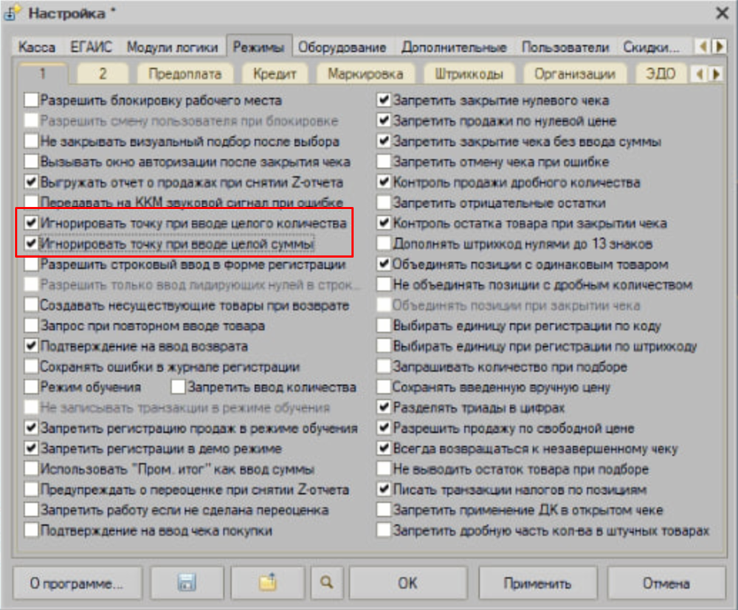The image size is (738, 610).
Task: Switch to the 'Оборудование' tab
Action: (x=342, y=47)
